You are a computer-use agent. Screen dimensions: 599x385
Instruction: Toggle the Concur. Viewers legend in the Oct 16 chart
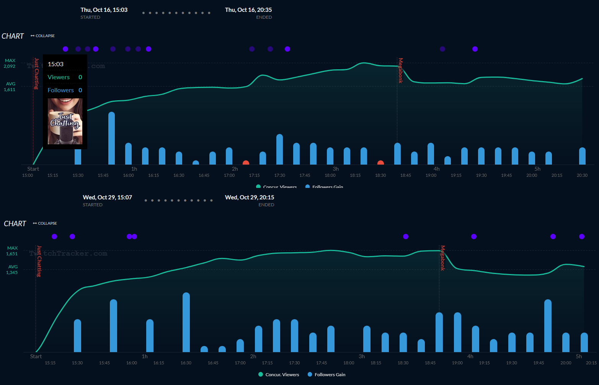[x=276, y=187]
